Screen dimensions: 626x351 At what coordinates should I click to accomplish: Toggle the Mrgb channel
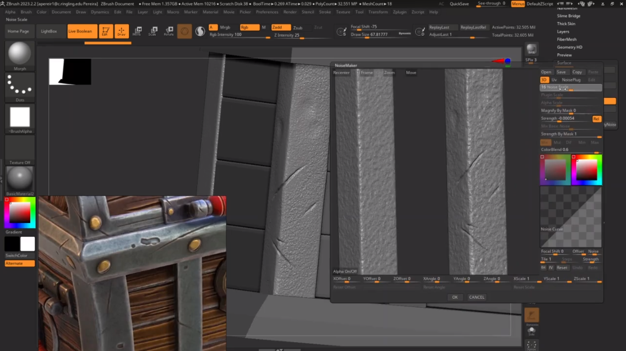[x=225, y=27]
